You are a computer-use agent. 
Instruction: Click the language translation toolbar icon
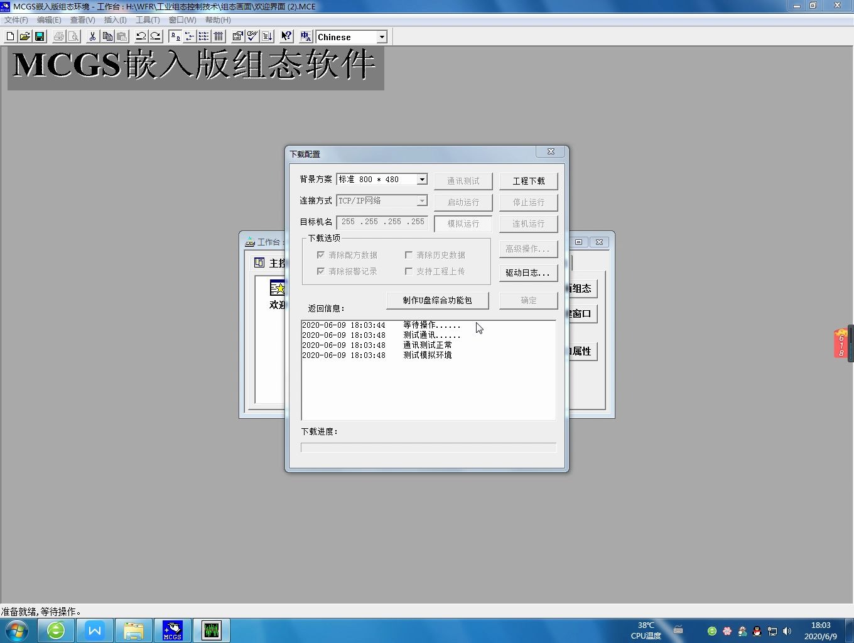(x=306, y=36)
